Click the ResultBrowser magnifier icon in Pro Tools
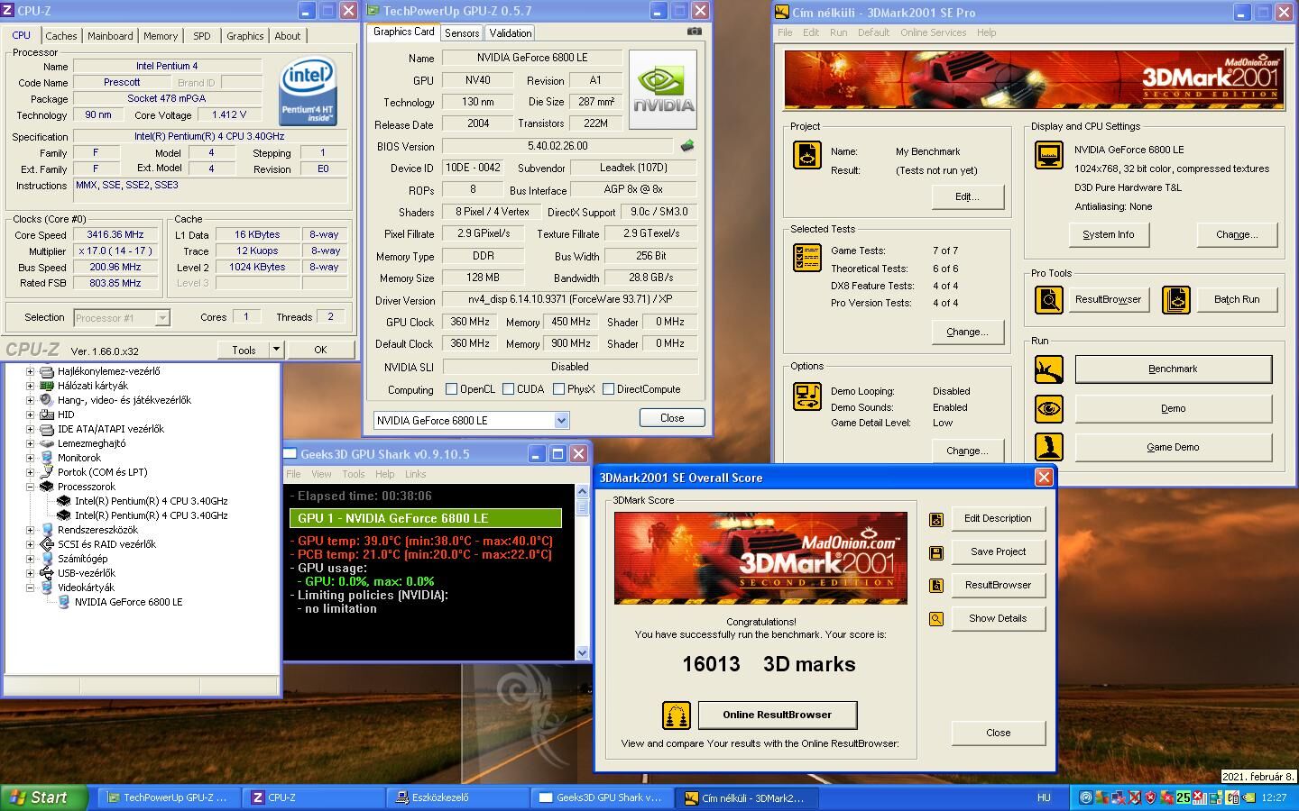The image size is (1299, 811). coord(1048,299)
